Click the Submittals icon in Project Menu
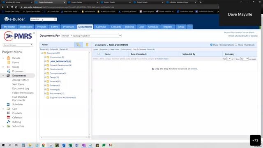Screen dimensions: 263x148 pyautogui.click(x=8, y=126)
